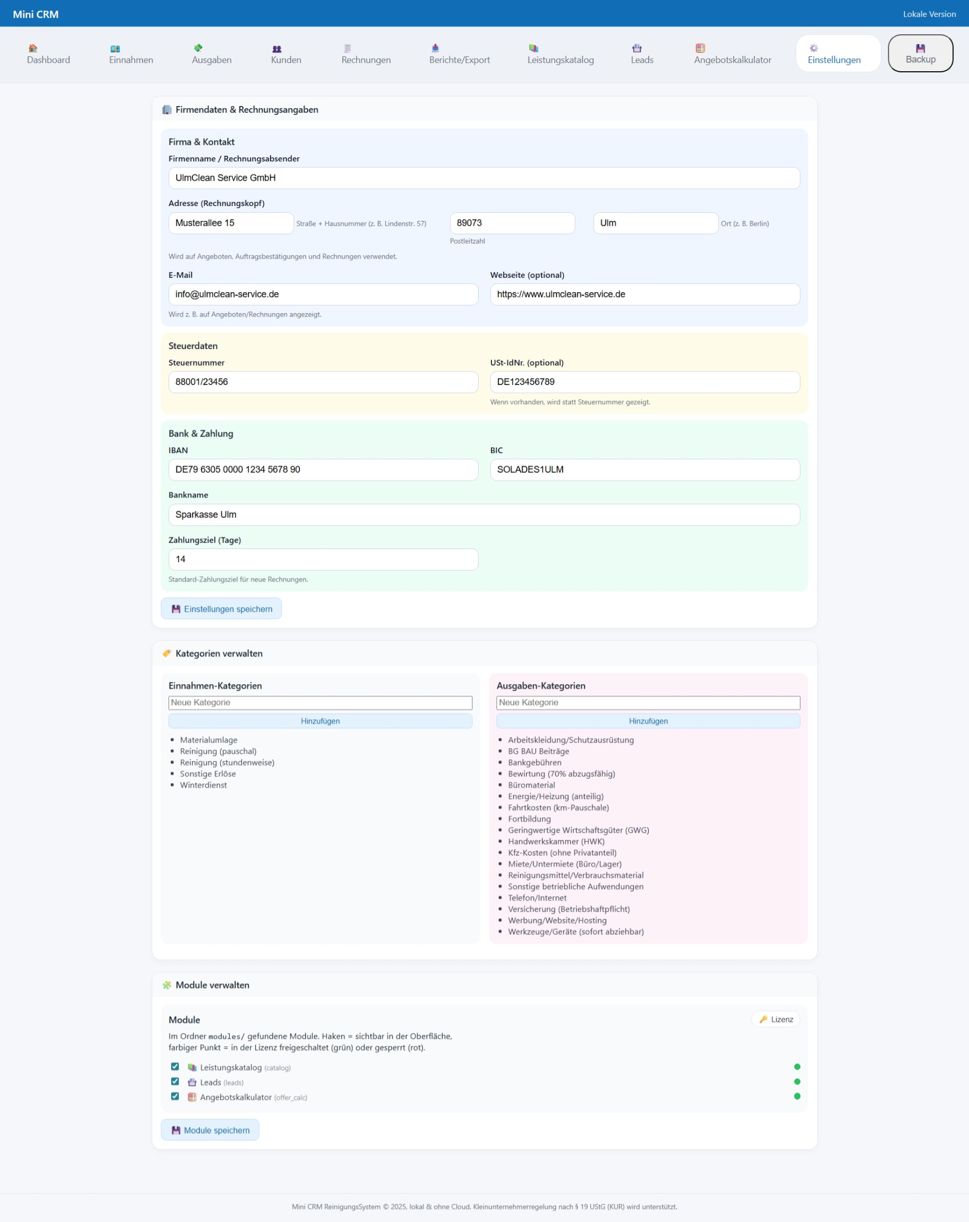Viewport: 969px width, 1222px height.
Task: Click the Leistungskatalog books icon
Action: (533, 48)
